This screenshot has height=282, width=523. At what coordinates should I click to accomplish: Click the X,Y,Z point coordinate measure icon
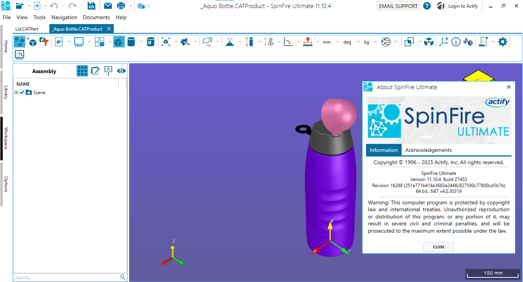click(230, 42)
